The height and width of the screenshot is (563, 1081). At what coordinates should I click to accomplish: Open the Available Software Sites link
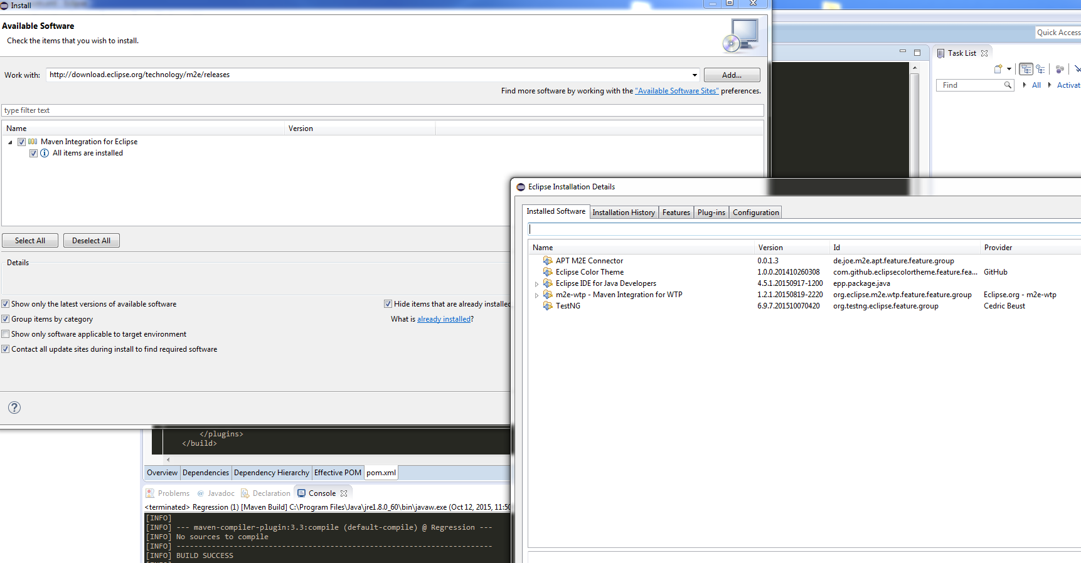[676, 91]
